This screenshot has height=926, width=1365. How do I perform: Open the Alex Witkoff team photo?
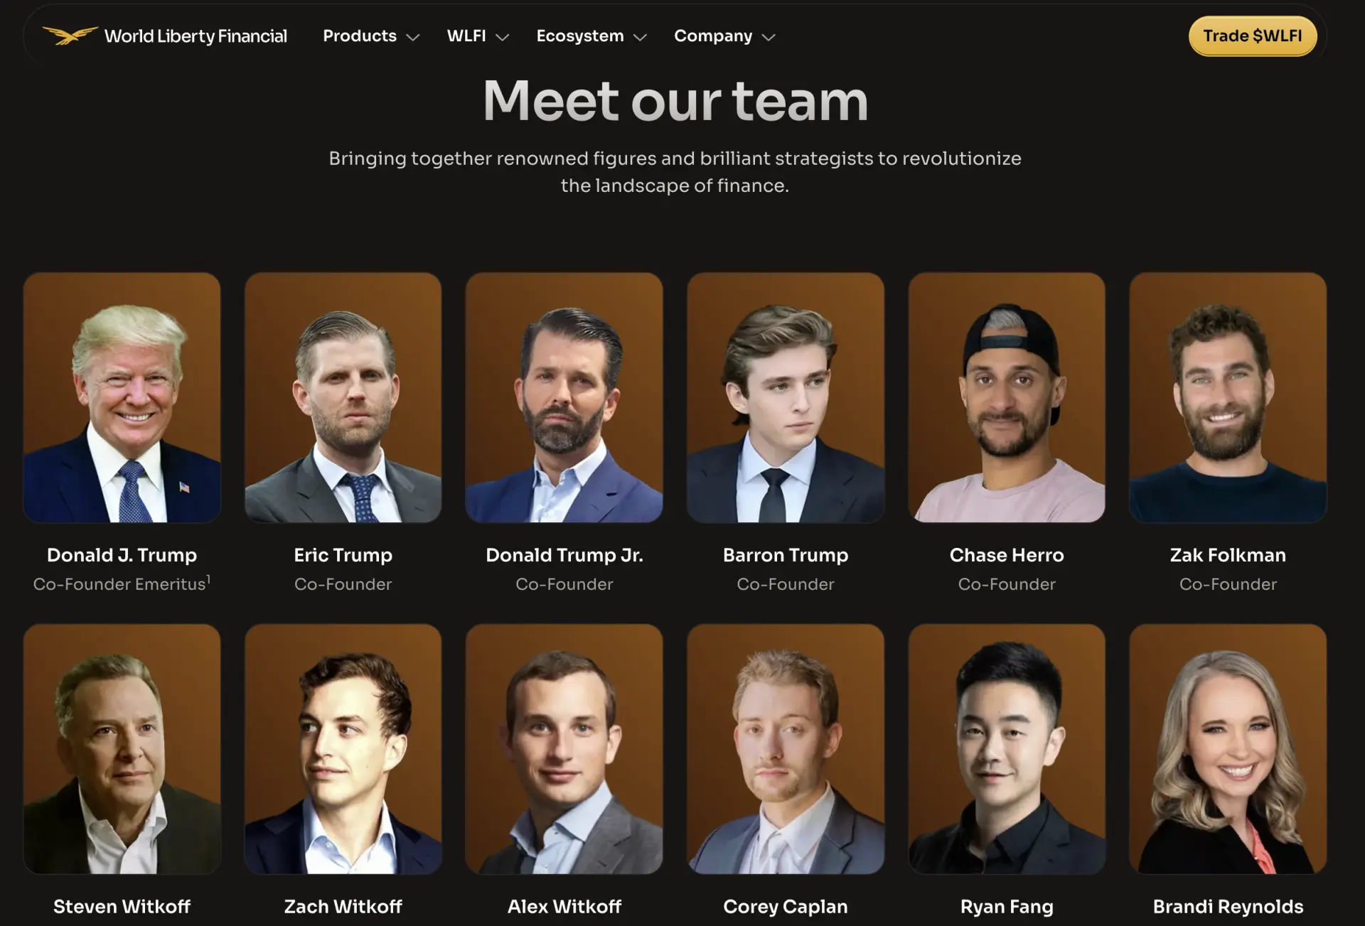pyautogui.click(x=564, y=749)
